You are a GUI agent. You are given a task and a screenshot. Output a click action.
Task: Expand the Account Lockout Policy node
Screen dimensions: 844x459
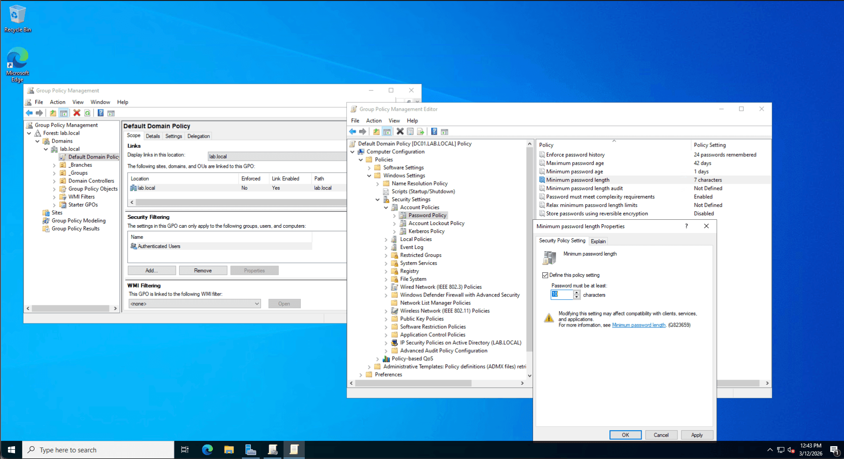tap(394, 224)
